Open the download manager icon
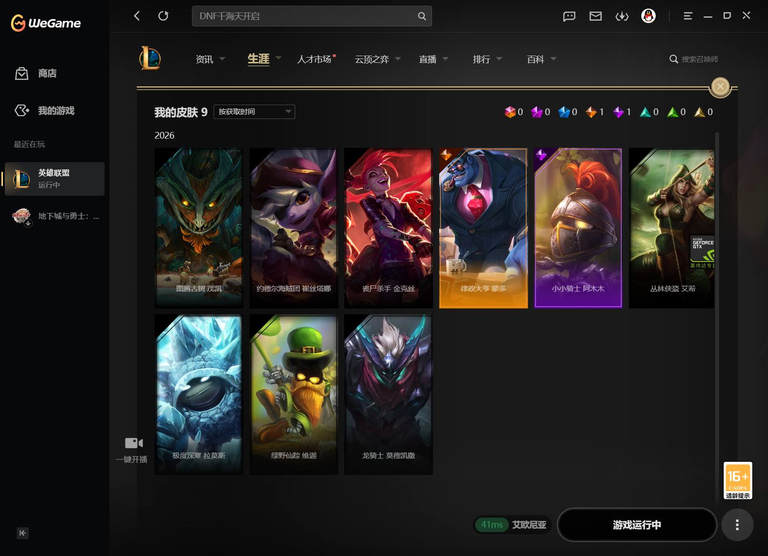Screen dimensions: 768x556 click(x=622, y=16)
